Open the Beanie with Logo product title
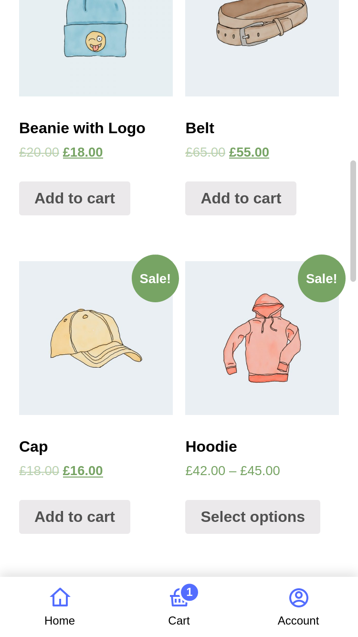This screenshot has width=358, height=637. (x=82, y=128)
